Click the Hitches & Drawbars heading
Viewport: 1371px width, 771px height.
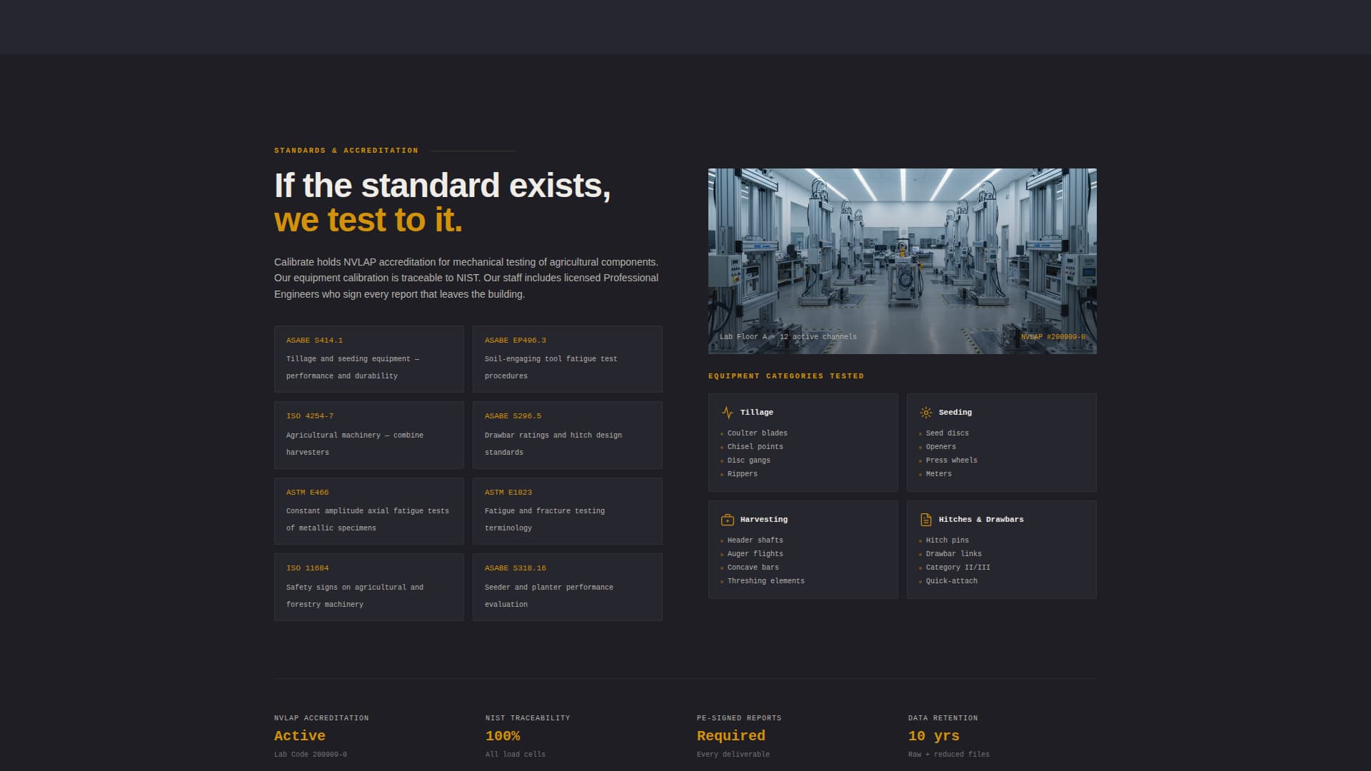tap(980, 520)
